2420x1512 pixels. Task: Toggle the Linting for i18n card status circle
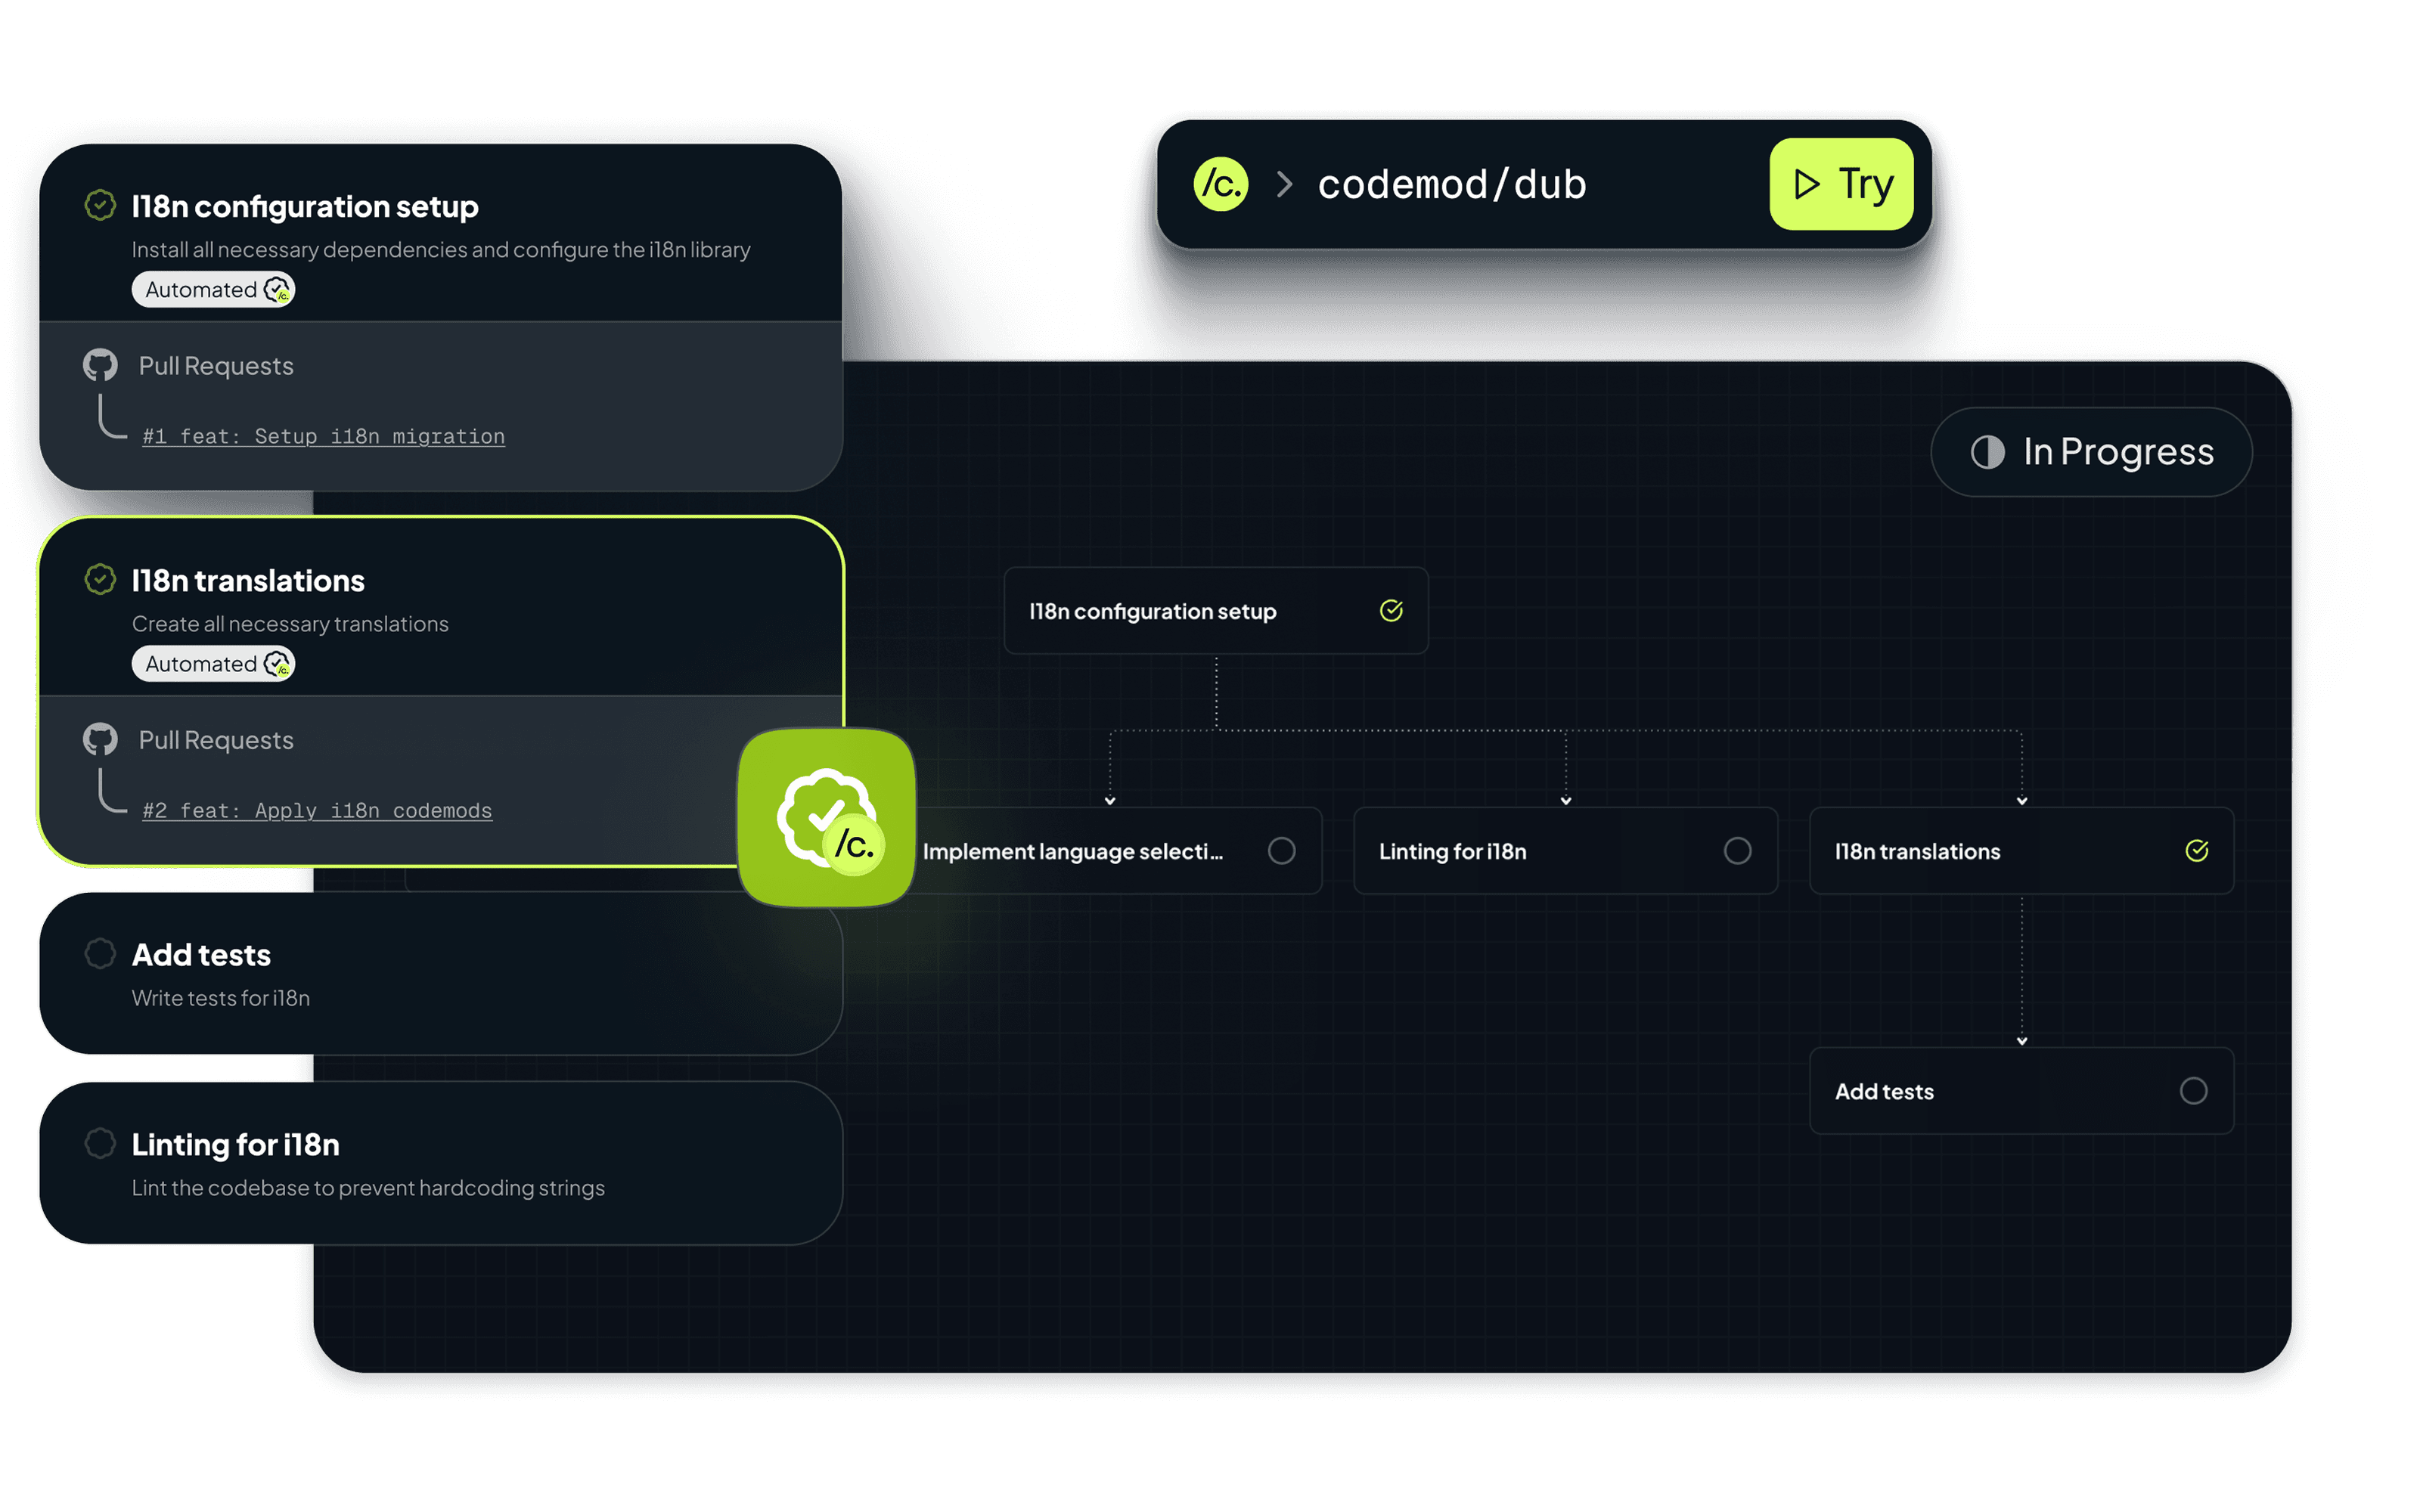[x=100, y=1142]
